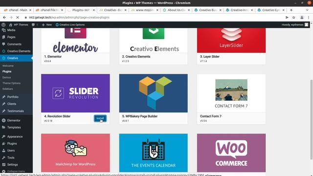Open Clients pin icon item

(x=3, y=104)
